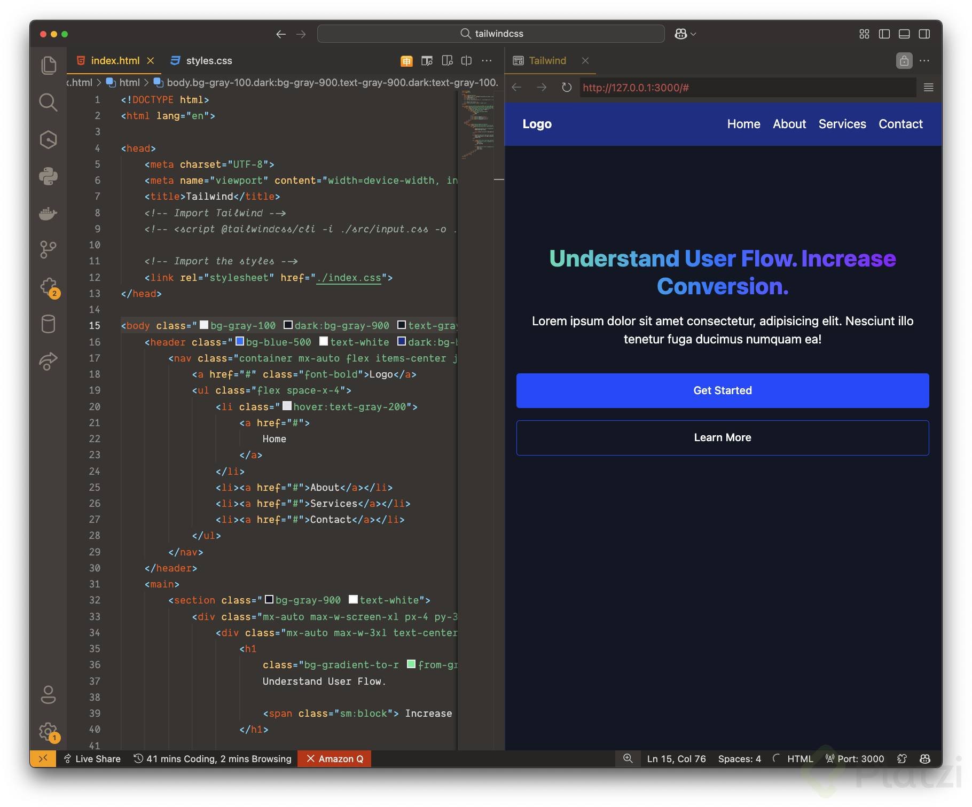This screenshot has width=972, height=807.
Task: Click the Get Started button
Action: click(722, 390)
